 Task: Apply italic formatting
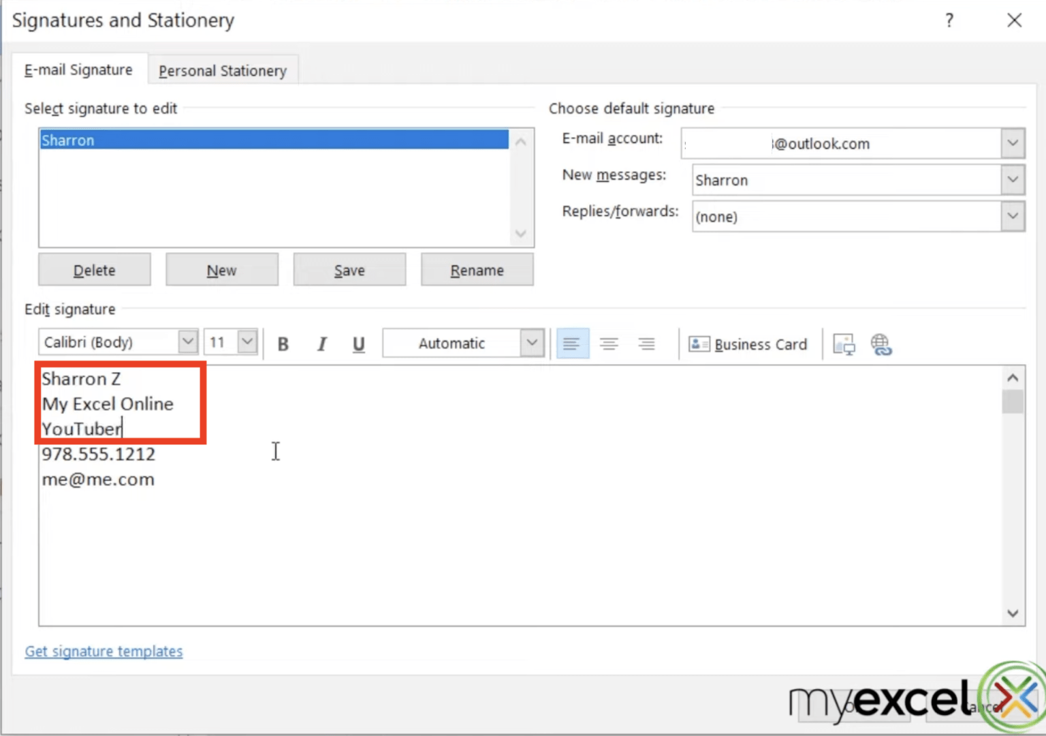click(x=321, y=343)
